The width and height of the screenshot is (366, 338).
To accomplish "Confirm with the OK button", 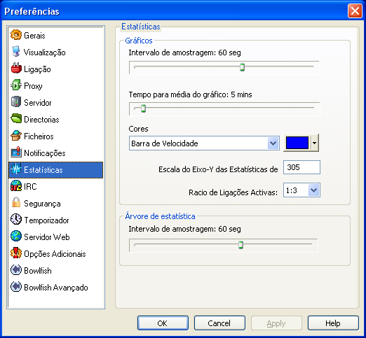I will (x=163, y=323).
